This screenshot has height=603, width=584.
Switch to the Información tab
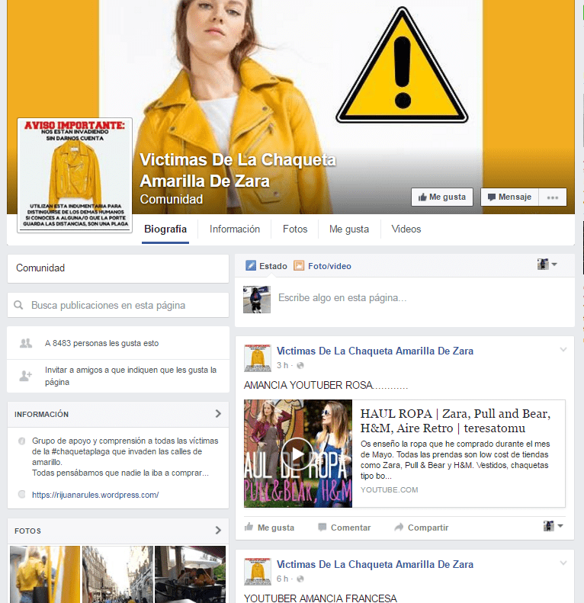[x=235, y=229]
